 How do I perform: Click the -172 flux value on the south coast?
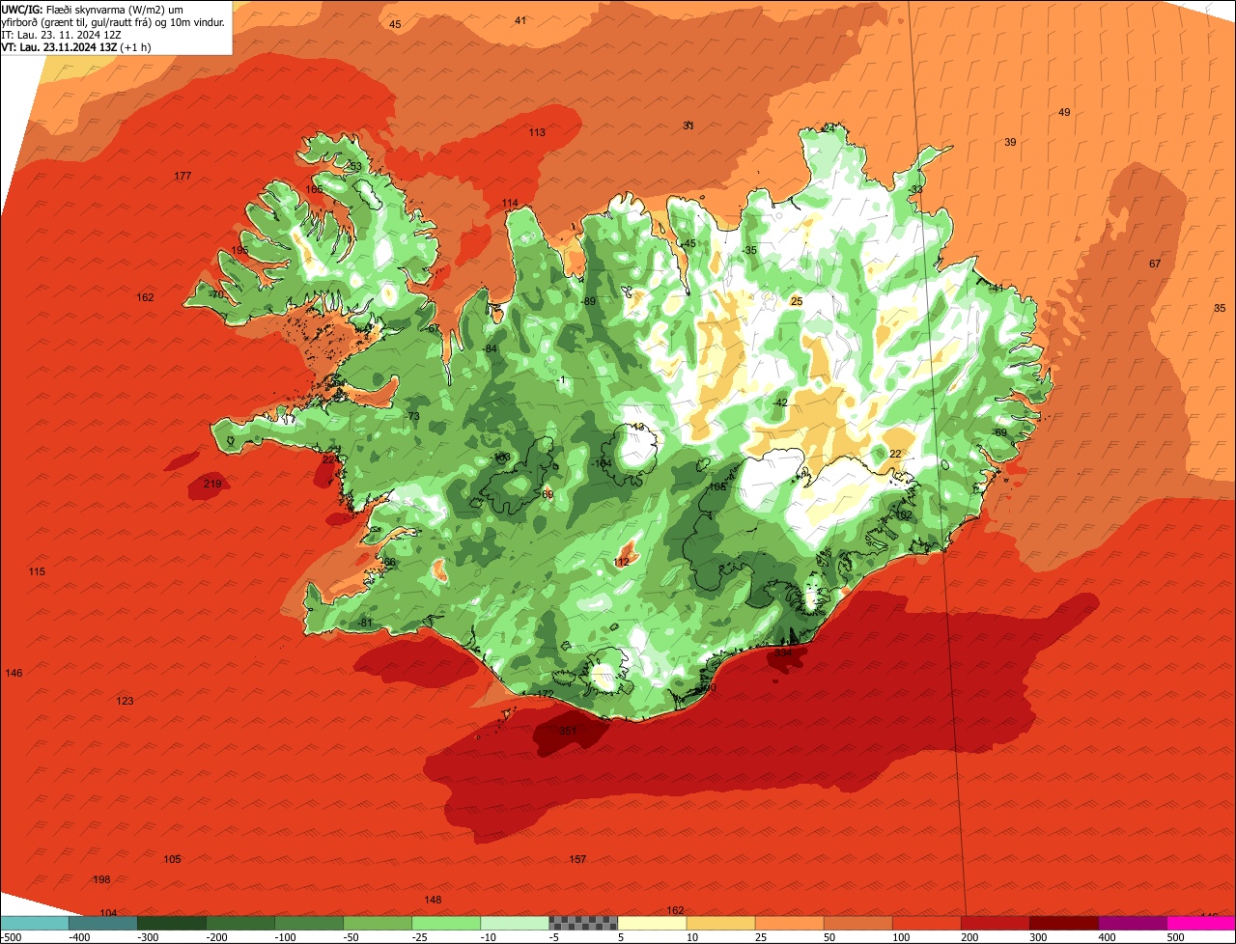(x=544, y=694)
